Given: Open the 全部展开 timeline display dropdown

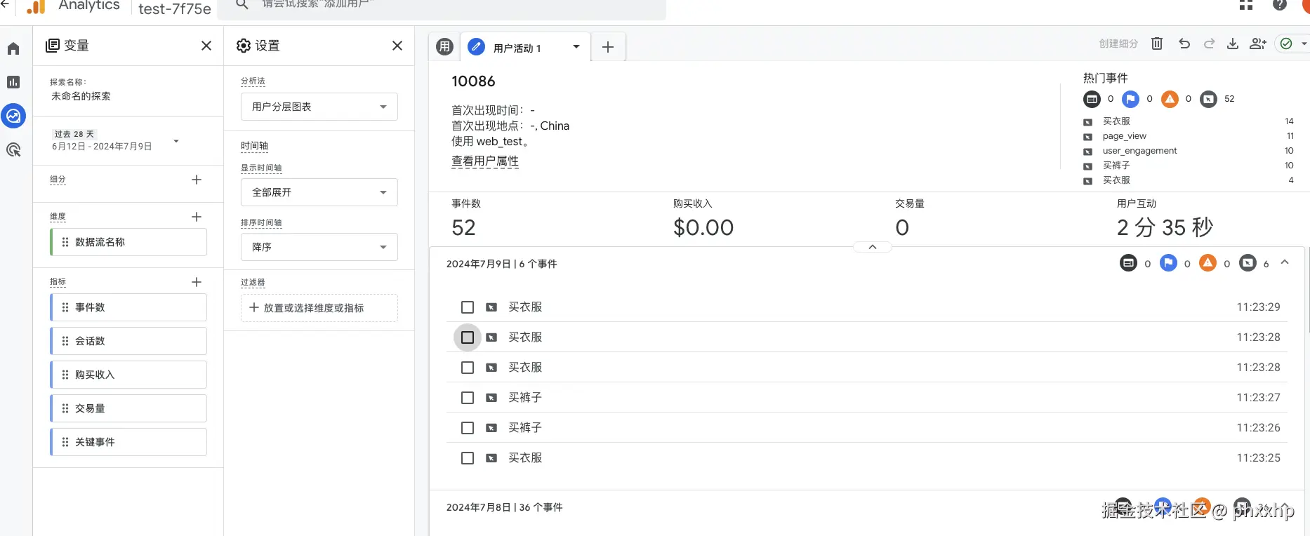Looking at the screenshot, I should click(319, 192).
